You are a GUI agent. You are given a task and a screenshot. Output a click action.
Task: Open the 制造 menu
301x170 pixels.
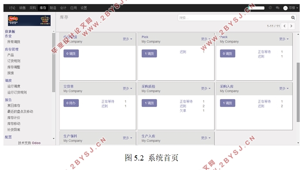point(53,8)
